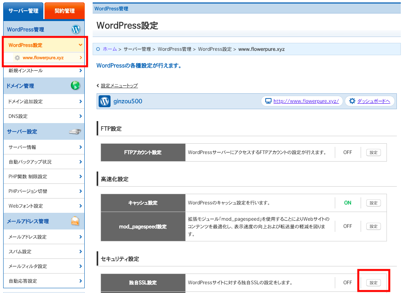Screen dimensions: 404x293
Task: Click the 独自SSL設定 row label
Action: pyautogui.click(x=143, y=283)
